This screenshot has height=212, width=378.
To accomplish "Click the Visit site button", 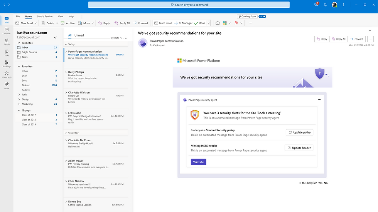I will pyautogui.click(x=198, y=162).
